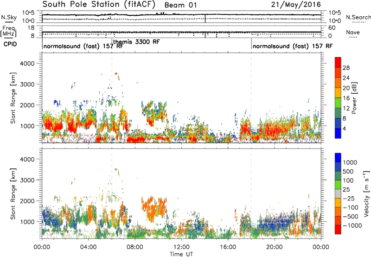Click the '4' tick on Power colorbar
This screenshot has height=257, width=371.
(344, 129)
